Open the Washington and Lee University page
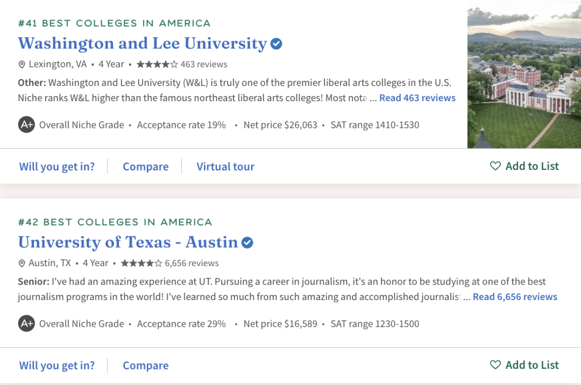581x385 pixels. [x=143, y=44]
